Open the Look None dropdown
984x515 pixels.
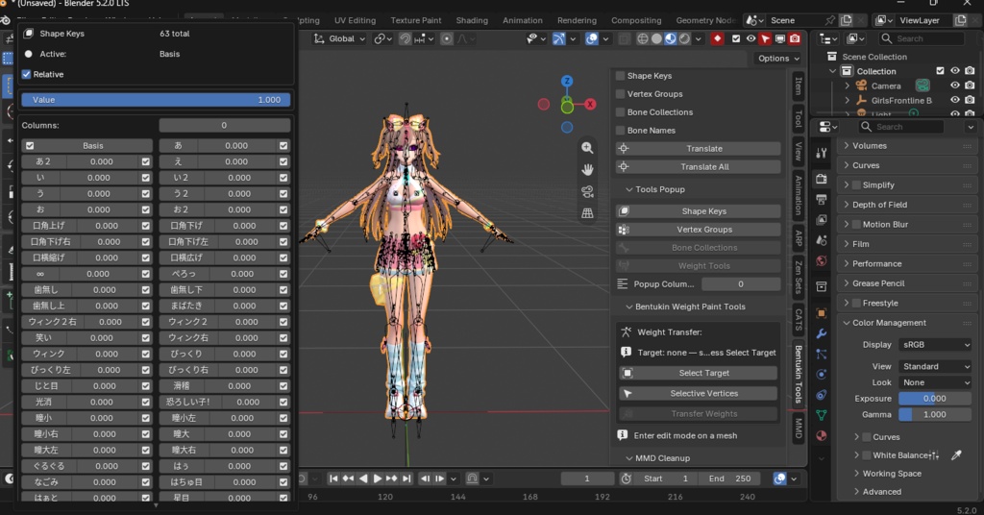[x=935, y=382]
